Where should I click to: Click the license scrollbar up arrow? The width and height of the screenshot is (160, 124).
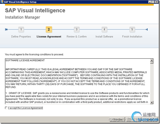pos(152,60)
